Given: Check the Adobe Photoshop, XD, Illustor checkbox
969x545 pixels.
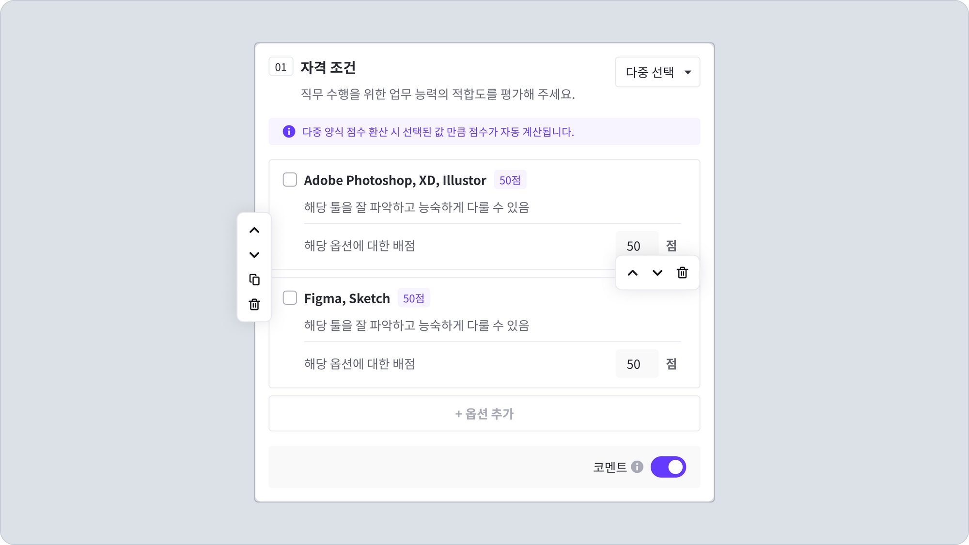Looking at the screenshot, I should coord(290,180).
